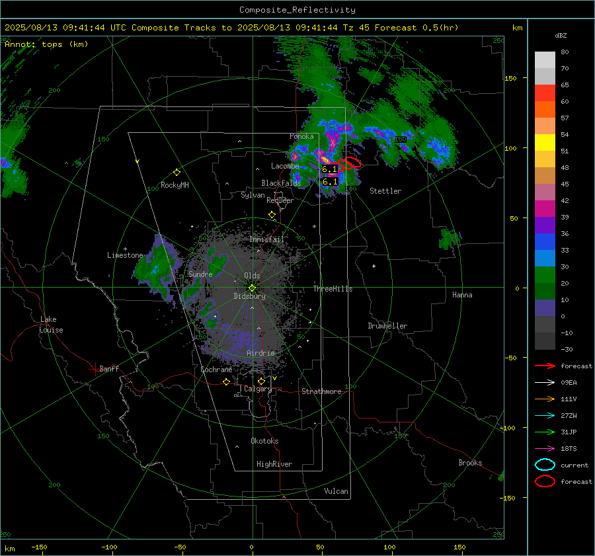Screen dimensions: 595x556
Task: Click the green radar echo west of Sundre
Action: (155, 270)
